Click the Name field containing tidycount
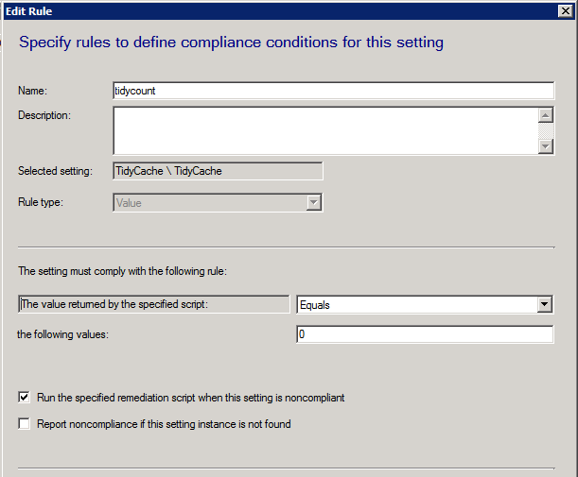Viewport: 578px width, 477px height. click(x=332, y=91)
